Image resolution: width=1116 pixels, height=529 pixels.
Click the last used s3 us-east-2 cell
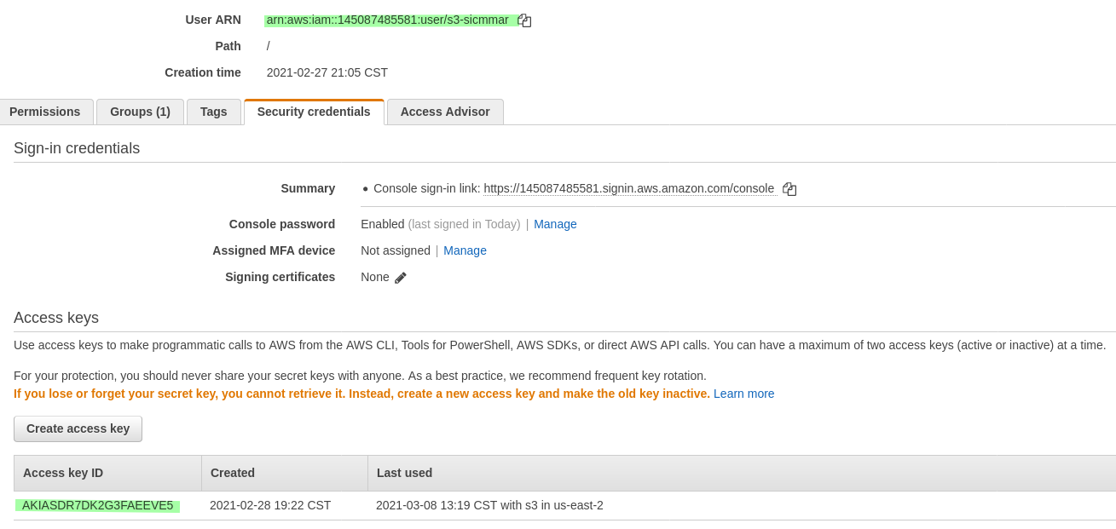pos(489,505)
